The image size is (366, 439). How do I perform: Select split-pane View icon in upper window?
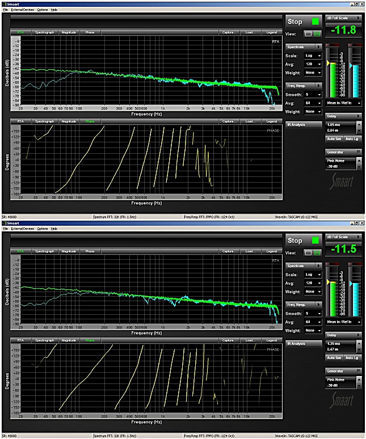pos(317,34)
